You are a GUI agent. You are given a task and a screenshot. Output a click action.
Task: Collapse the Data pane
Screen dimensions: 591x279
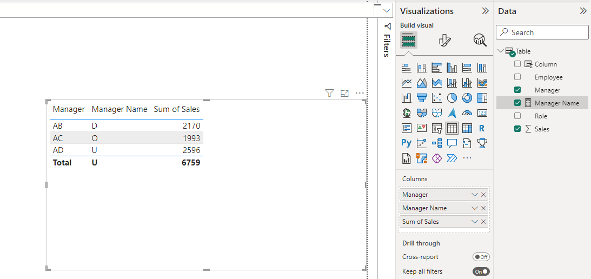coord(583,11)
